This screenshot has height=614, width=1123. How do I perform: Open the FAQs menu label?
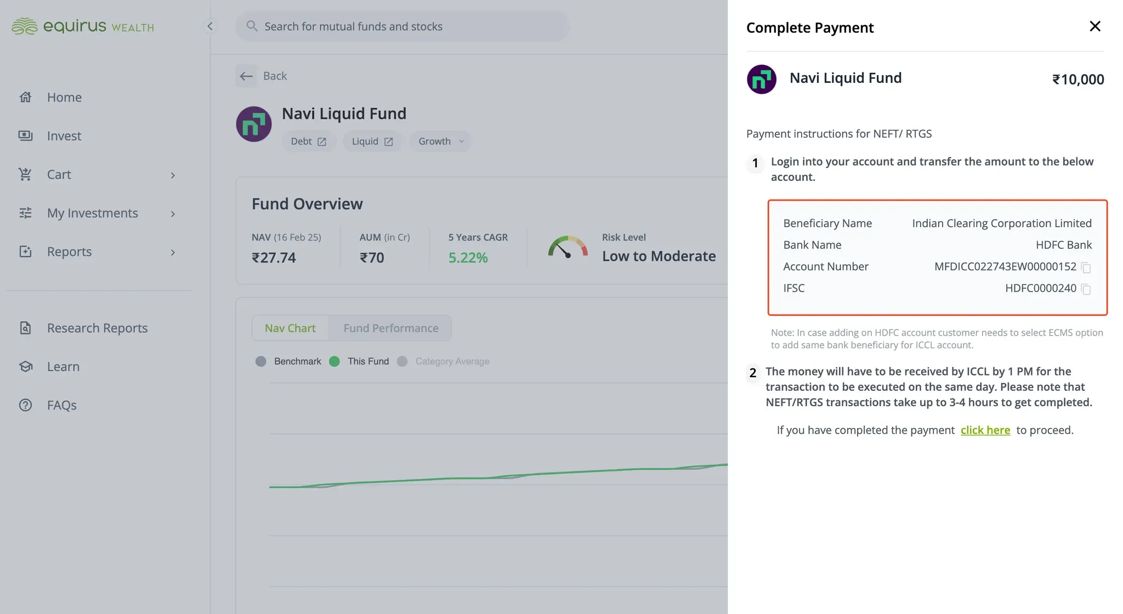click(61, 405)
